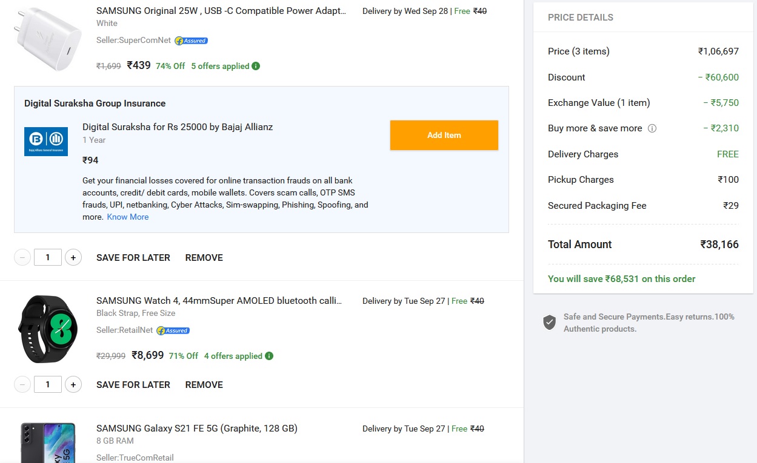The height and width of the screenshot is (463, 757).
Task: Click the FREE delivery charges value
Action: point(728,154)
